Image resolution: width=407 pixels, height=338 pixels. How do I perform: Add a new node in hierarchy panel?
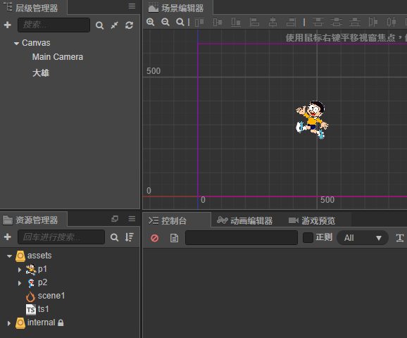(8, 25)
